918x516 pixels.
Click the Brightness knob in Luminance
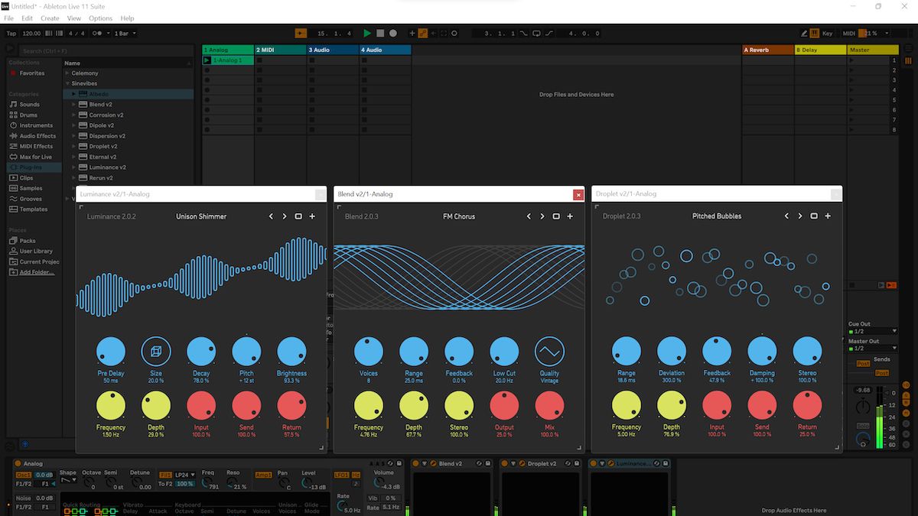[291, 352]
